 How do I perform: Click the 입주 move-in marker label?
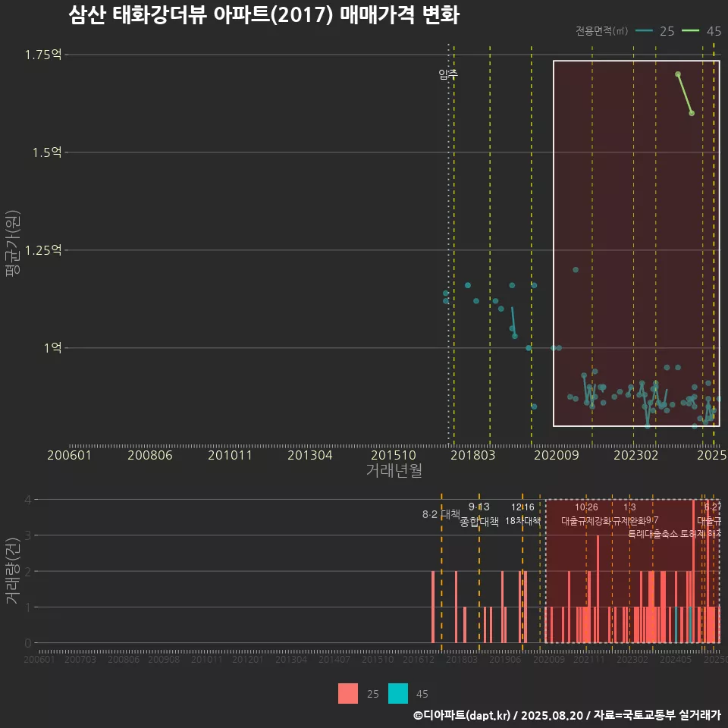(x=448, y=74)
